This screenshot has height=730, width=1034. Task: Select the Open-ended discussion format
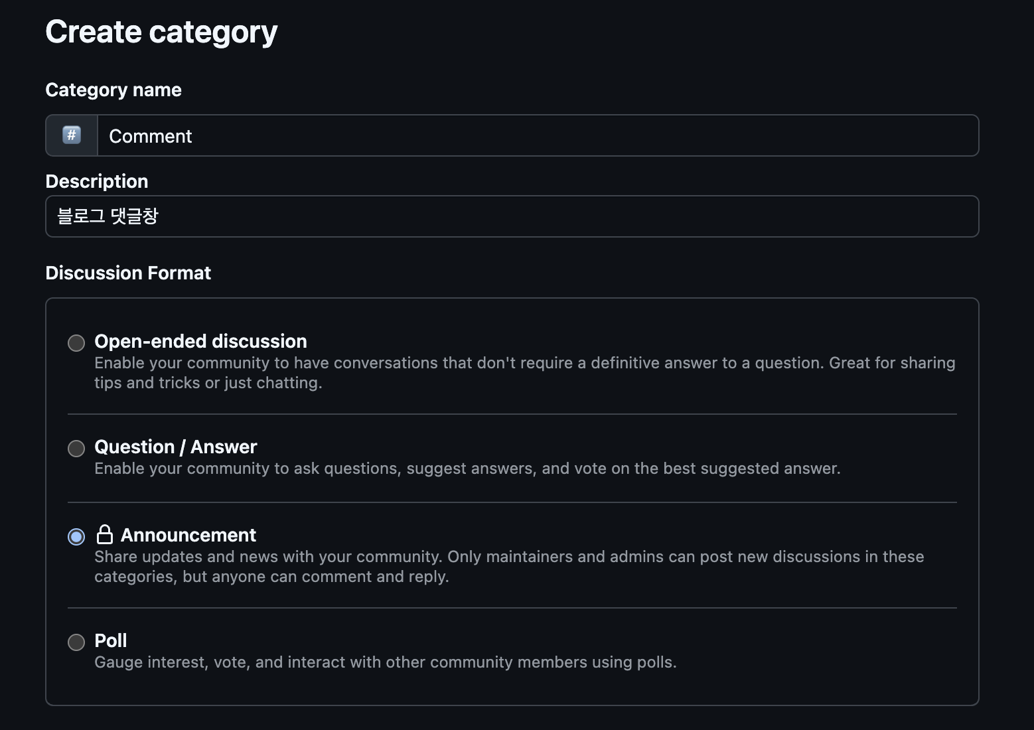pos(76,343)
